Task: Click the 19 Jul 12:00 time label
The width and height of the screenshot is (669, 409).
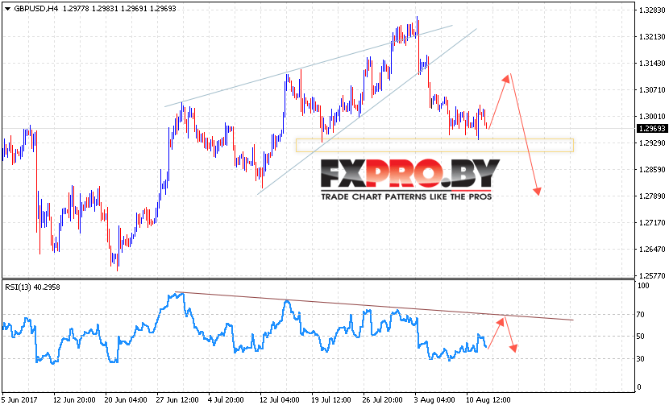Action: [x=330, y=399]
